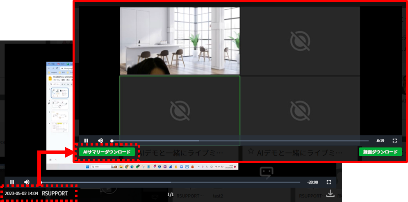This screenshot has height=202, width=408.
Task: Open File Explorer from the shared taskbar
Action: [x=121, y=167]
